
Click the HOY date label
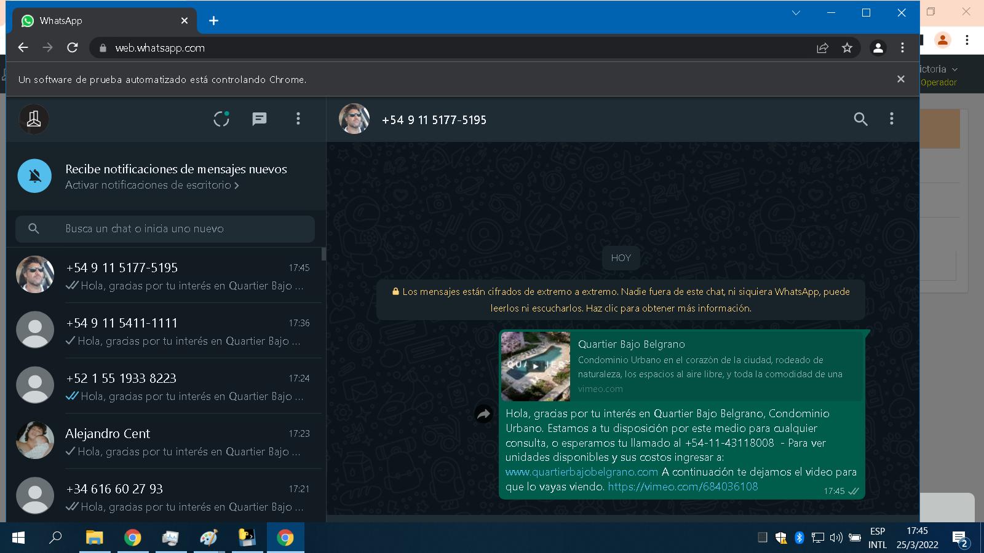coord(621,258)
